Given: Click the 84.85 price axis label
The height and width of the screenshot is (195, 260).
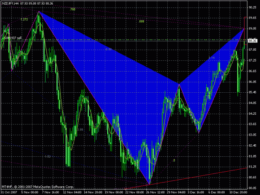Looking at the screenshot, I should coord(253,103).
